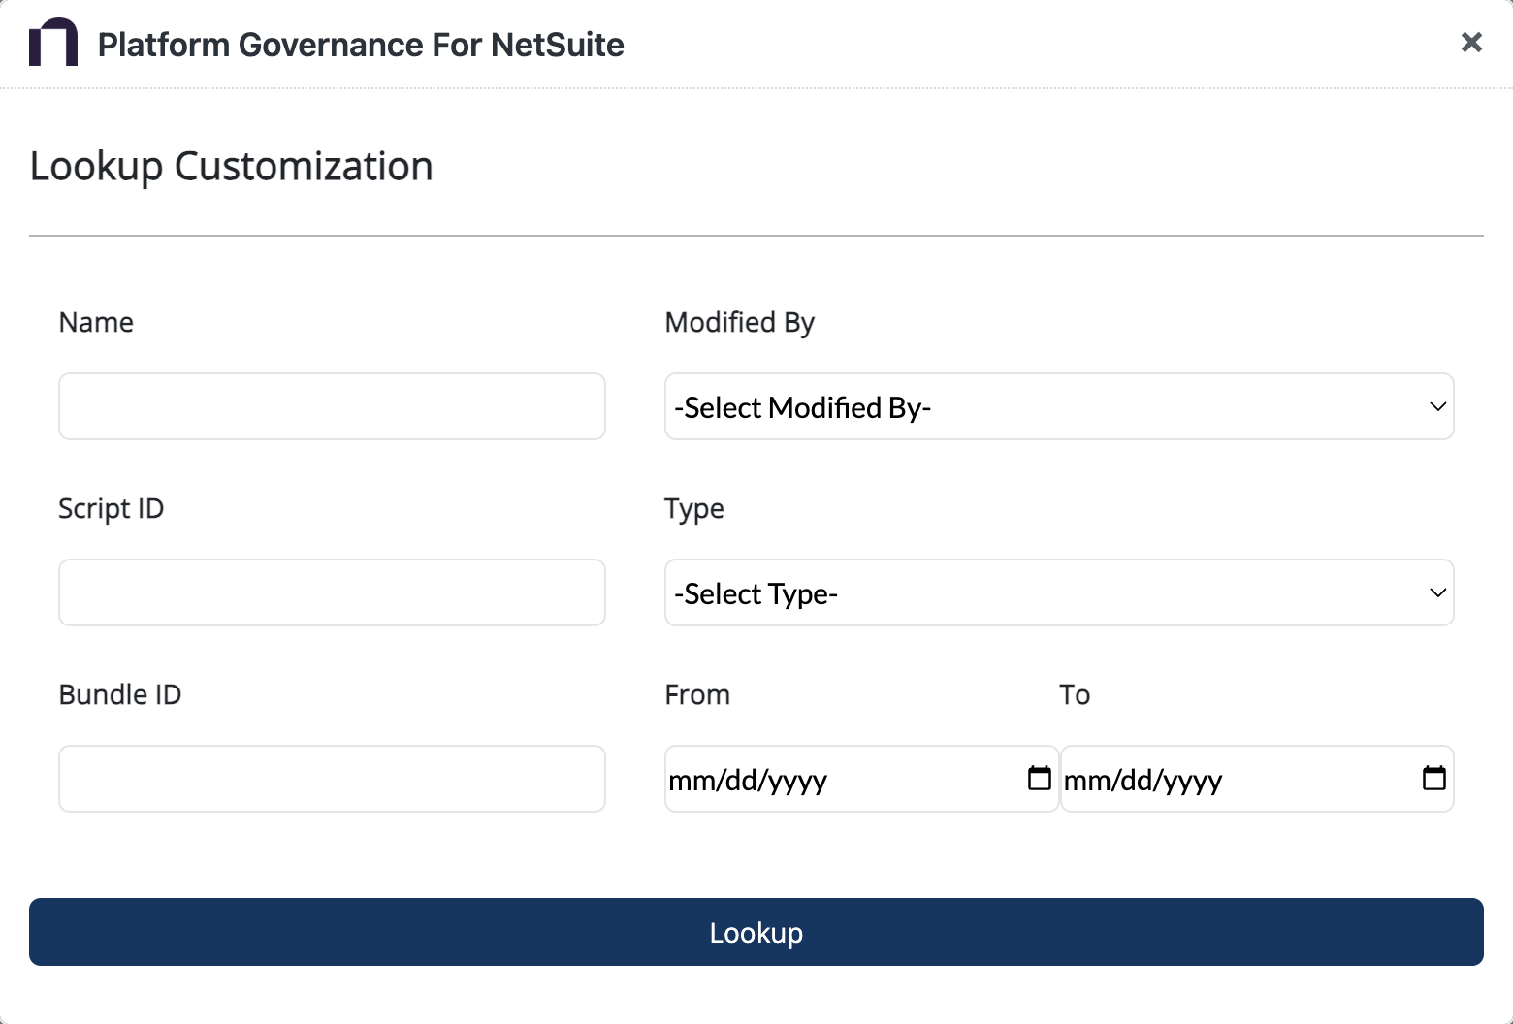Viewport: 1513px width, 1024px height.
Task: Click the chevron on Modified By dropdown
Action: tap(1439, 406)
